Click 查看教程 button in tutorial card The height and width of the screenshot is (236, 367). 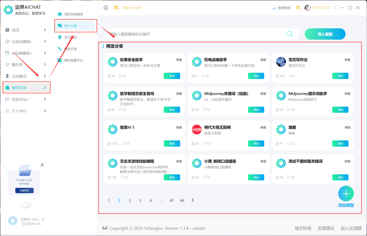pos(24,190)
